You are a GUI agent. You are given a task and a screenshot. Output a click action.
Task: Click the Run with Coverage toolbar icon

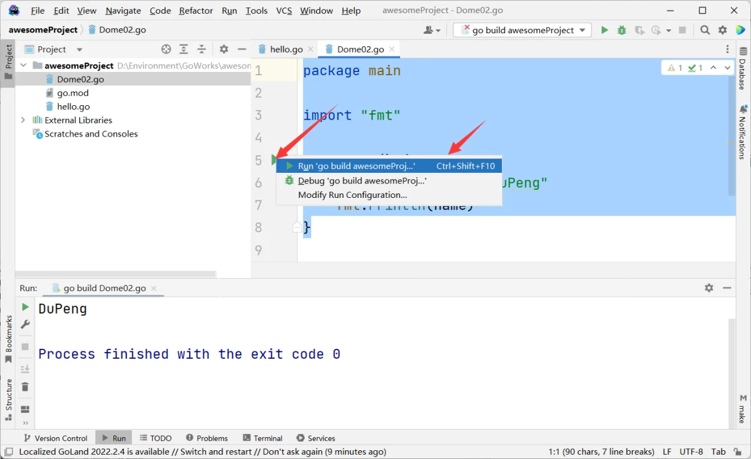coord(639,29)
